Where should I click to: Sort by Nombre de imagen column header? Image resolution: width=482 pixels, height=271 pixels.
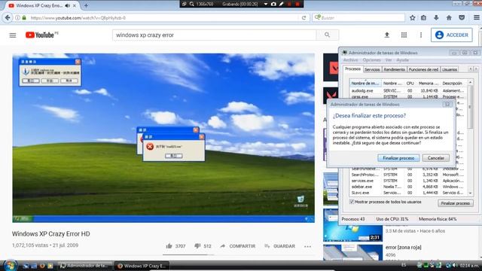coord(365,84)
